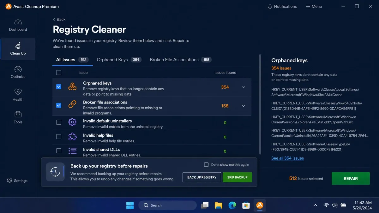Check Invalid default uninstallers checkbox
The width and height of the screenshot is (379, 213).
click(59, 122)
